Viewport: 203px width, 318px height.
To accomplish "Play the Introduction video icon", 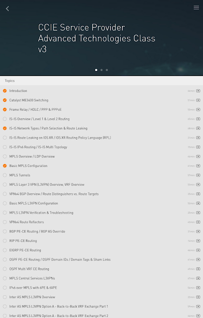I will coord(198,91).
